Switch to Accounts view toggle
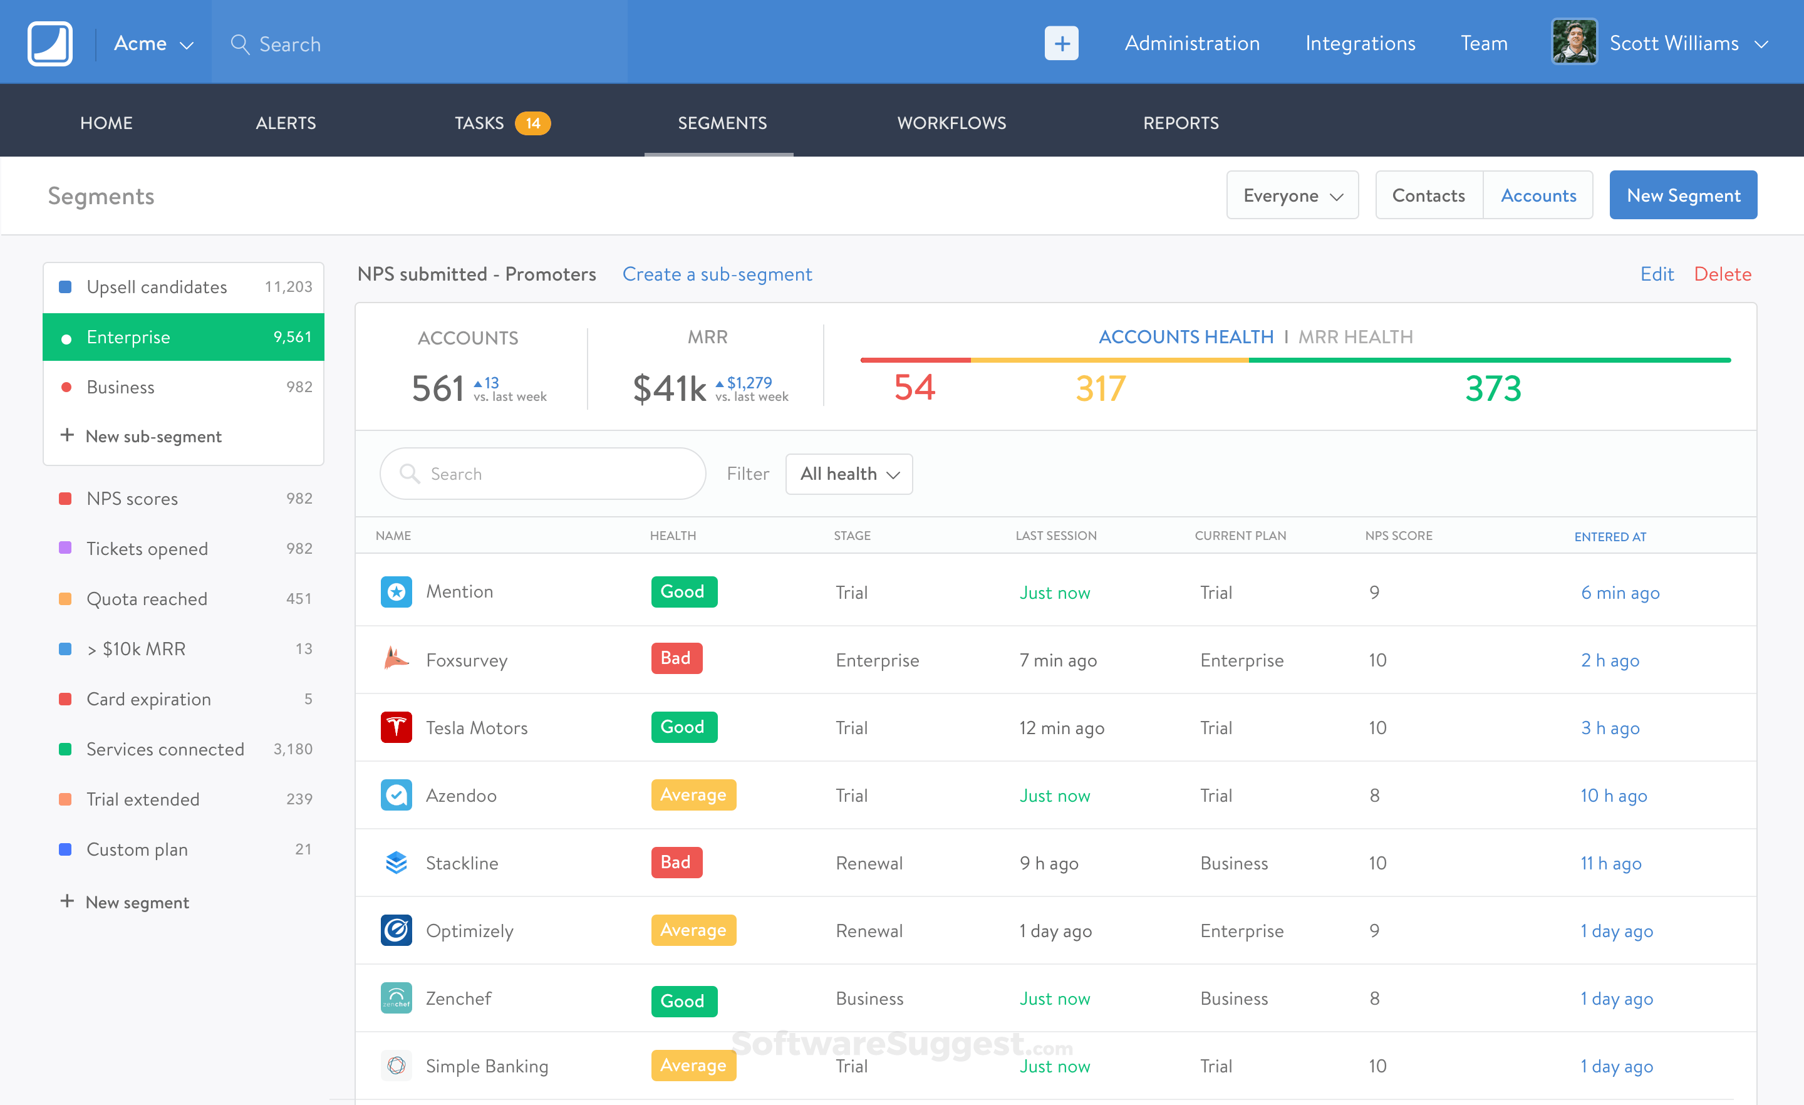The image size is (1804, 1105). (1538, 195)
